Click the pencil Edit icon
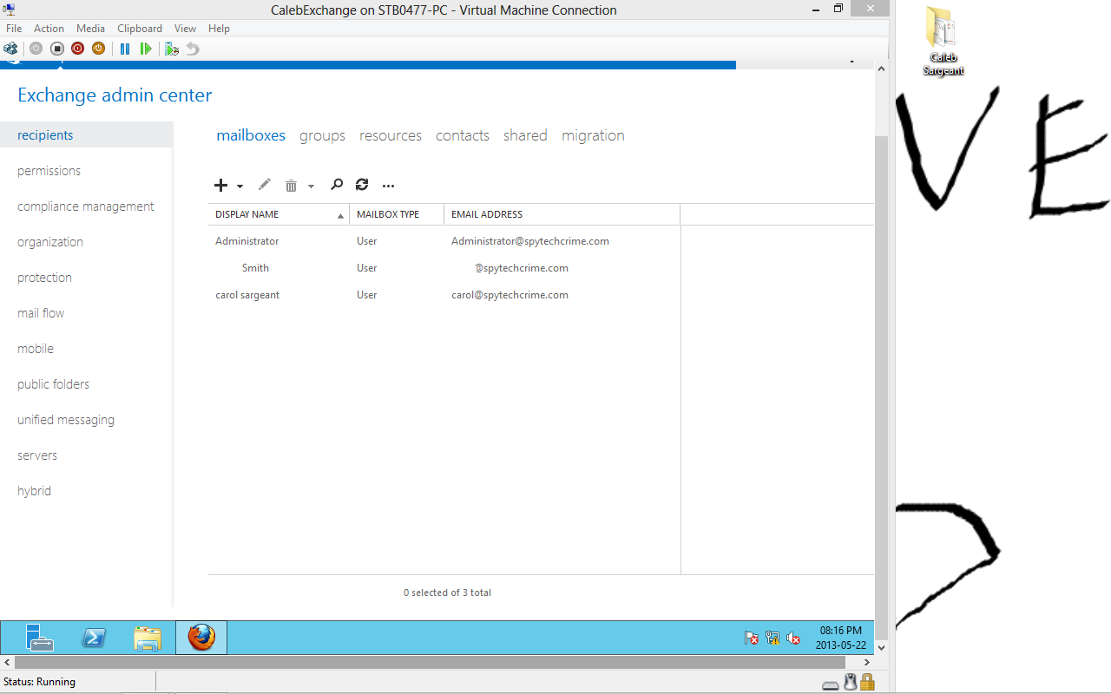This screenshot has width=1111, height=694. (x=265, y=185)
